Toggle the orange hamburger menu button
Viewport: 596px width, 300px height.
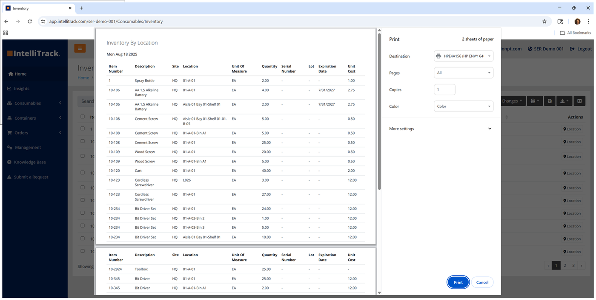80,48
